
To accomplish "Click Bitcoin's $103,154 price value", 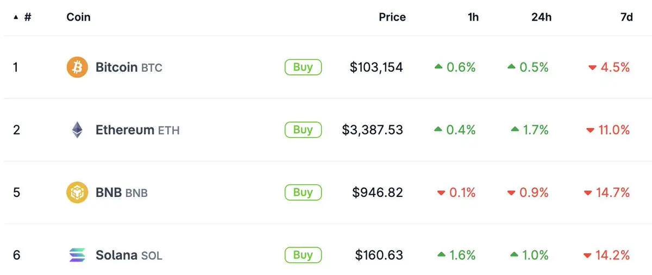I will pos(377,68).
